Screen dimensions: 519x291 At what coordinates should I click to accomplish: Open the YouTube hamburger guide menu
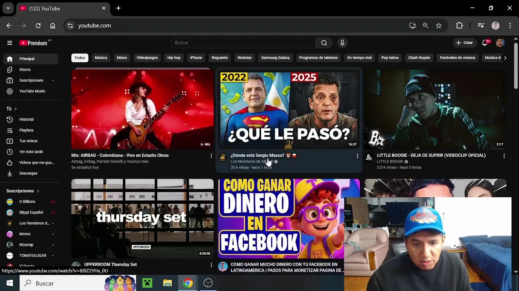click(10, 43)
